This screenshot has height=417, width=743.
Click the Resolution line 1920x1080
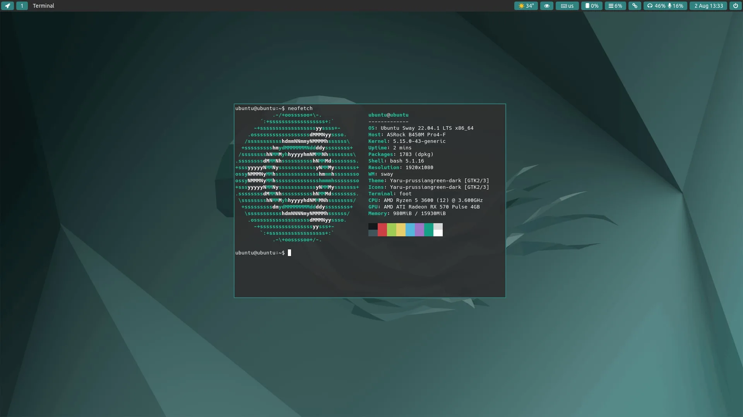point(401,168)
